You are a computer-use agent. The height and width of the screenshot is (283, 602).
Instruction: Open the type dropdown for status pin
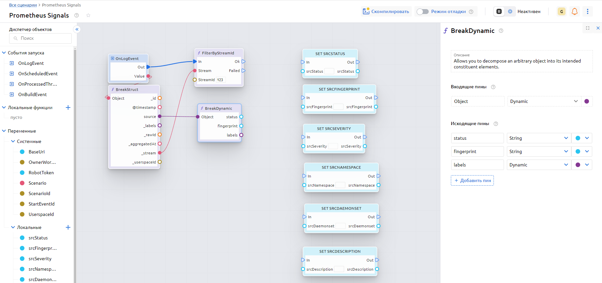539,138
